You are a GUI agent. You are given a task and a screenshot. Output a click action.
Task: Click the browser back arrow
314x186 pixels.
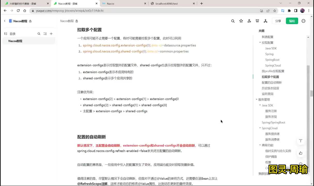coord(5,11)
